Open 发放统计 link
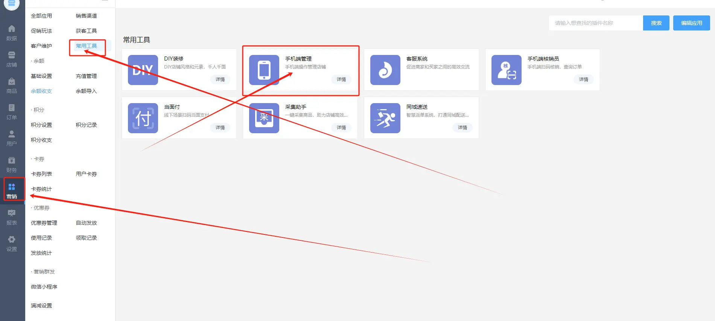The image size is (715, 321). (x=41, y=253)
